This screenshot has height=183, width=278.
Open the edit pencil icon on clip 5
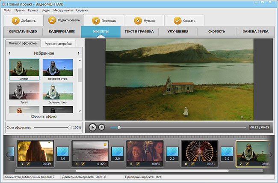coord(138,164)
